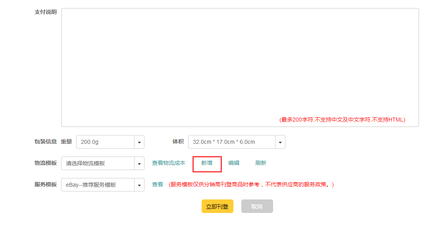Click the 包装信息 label
Viewport: 437px width, 232px height.
point(45,142)
